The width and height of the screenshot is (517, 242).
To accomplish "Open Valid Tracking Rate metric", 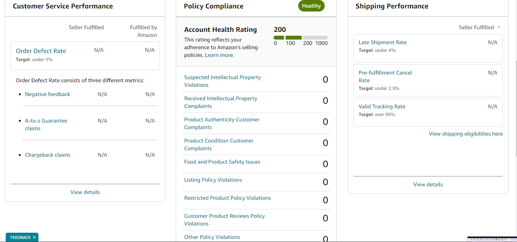I will (382, 106).
